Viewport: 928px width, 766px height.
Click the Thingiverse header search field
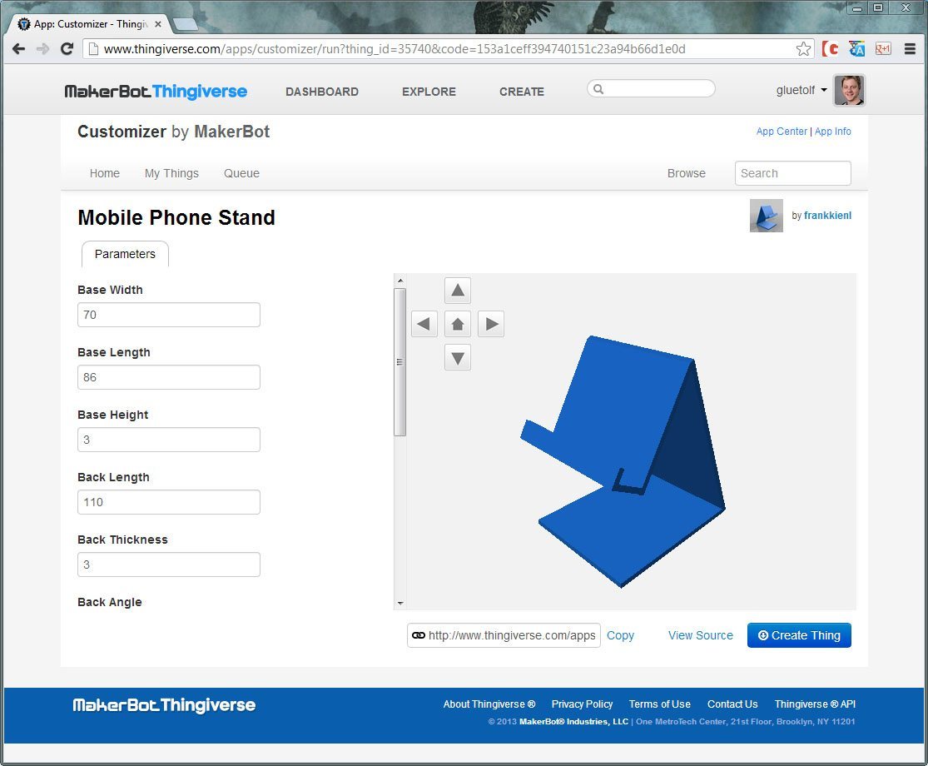tap(651, 89)
